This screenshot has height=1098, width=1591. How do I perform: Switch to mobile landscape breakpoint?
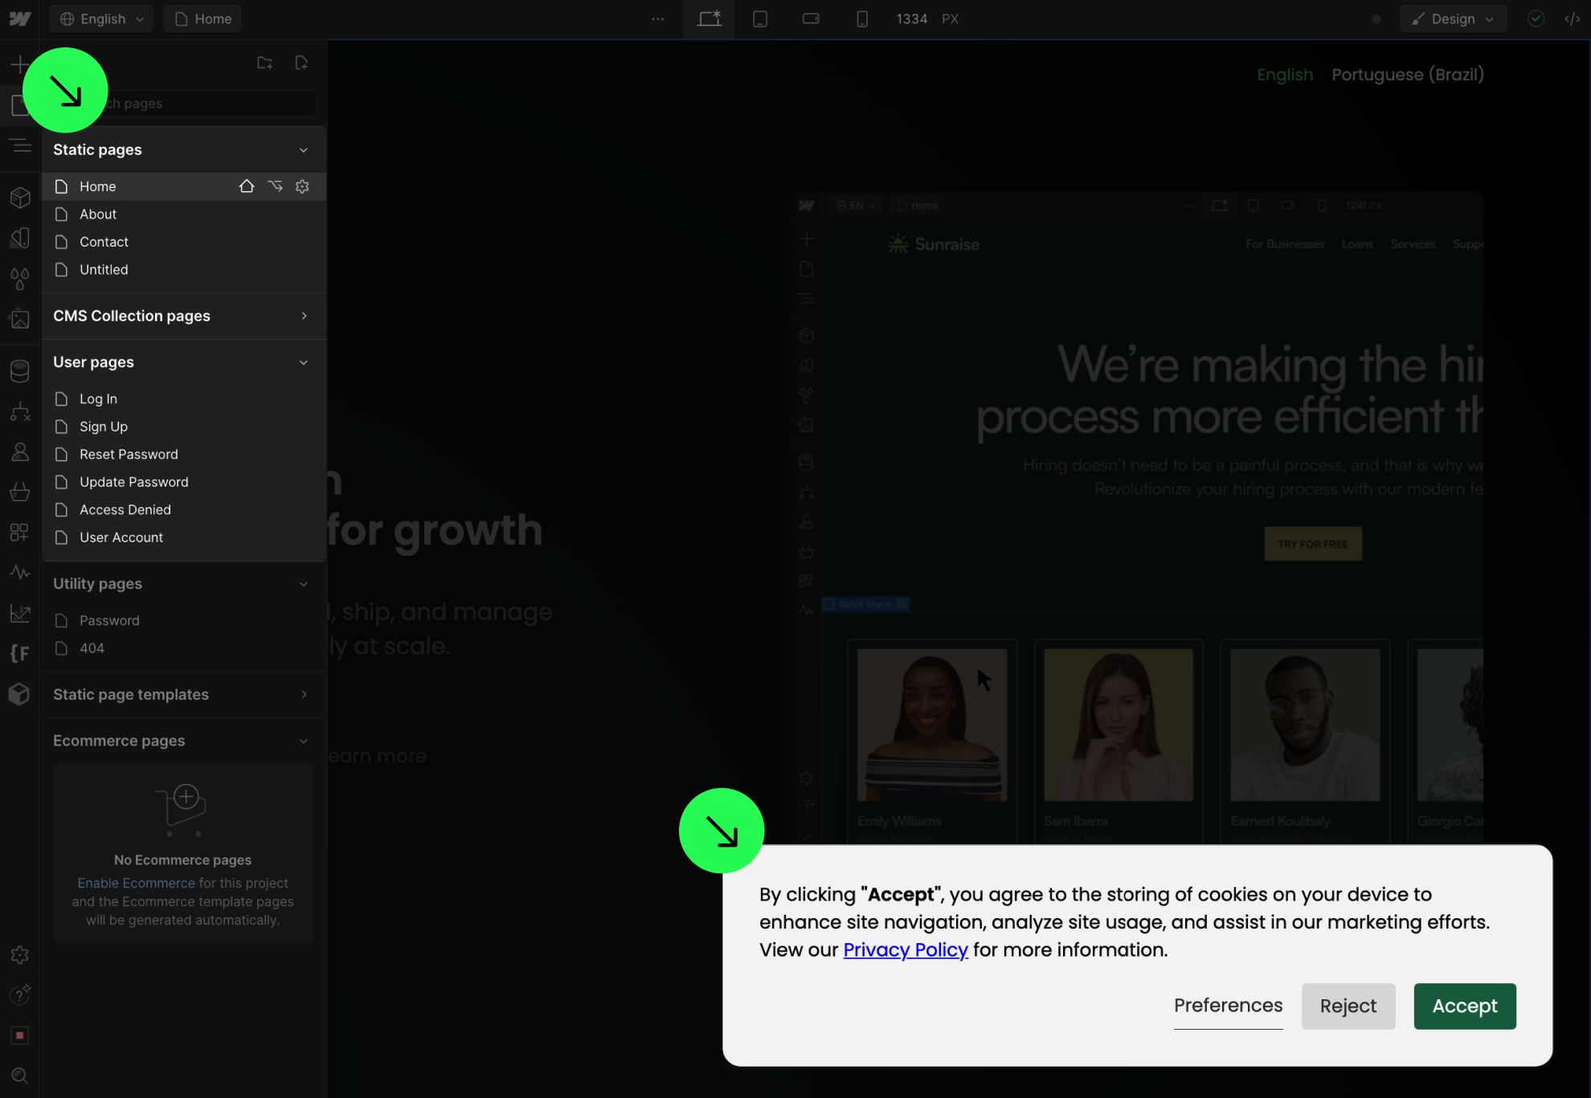click(811, 18)
